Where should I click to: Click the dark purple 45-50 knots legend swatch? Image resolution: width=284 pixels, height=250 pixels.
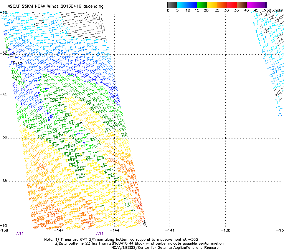click(262, 5)
